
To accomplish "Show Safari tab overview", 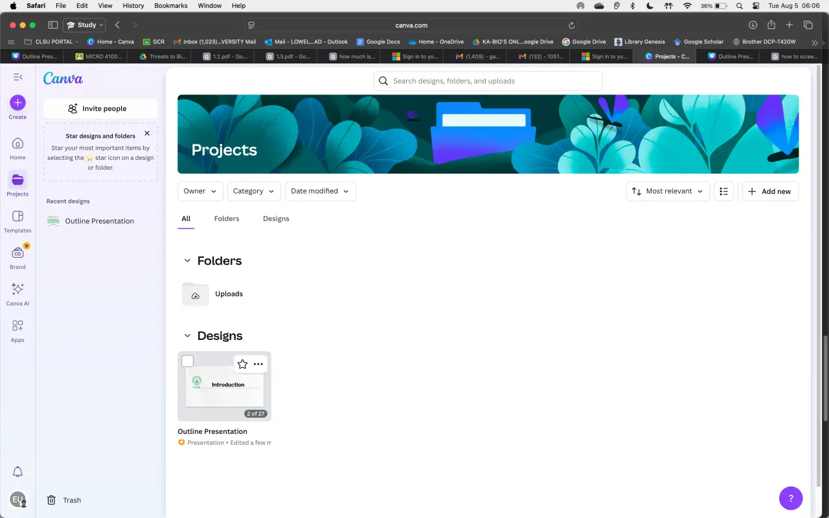I will pyautogui.click(x=808, y=25).
